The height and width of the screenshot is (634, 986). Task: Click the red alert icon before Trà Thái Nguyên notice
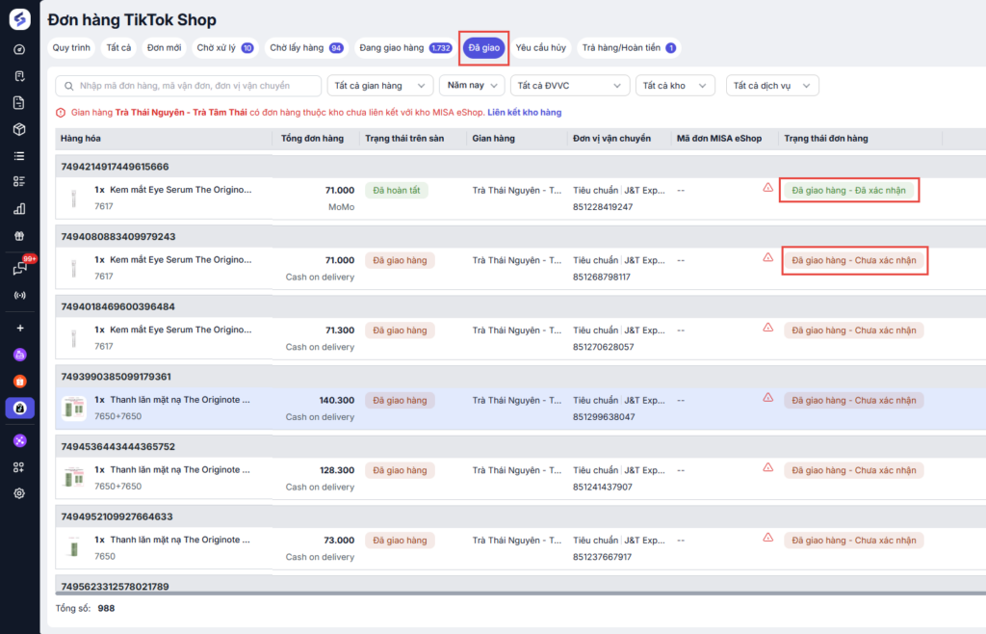point(61,113)
